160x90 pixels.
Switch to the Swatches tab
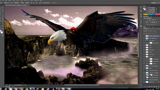149,6
